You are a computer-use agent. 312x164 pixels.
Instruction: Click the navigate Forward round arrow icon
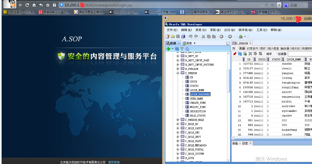click(230, 36)
